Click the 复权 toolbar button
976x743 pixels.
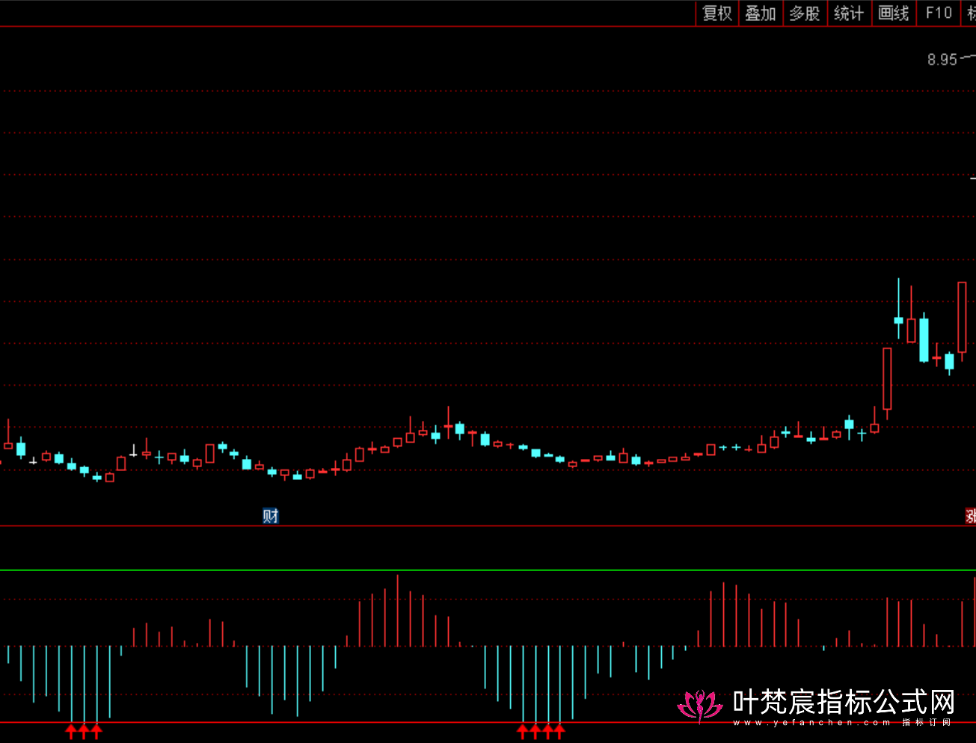717,13
